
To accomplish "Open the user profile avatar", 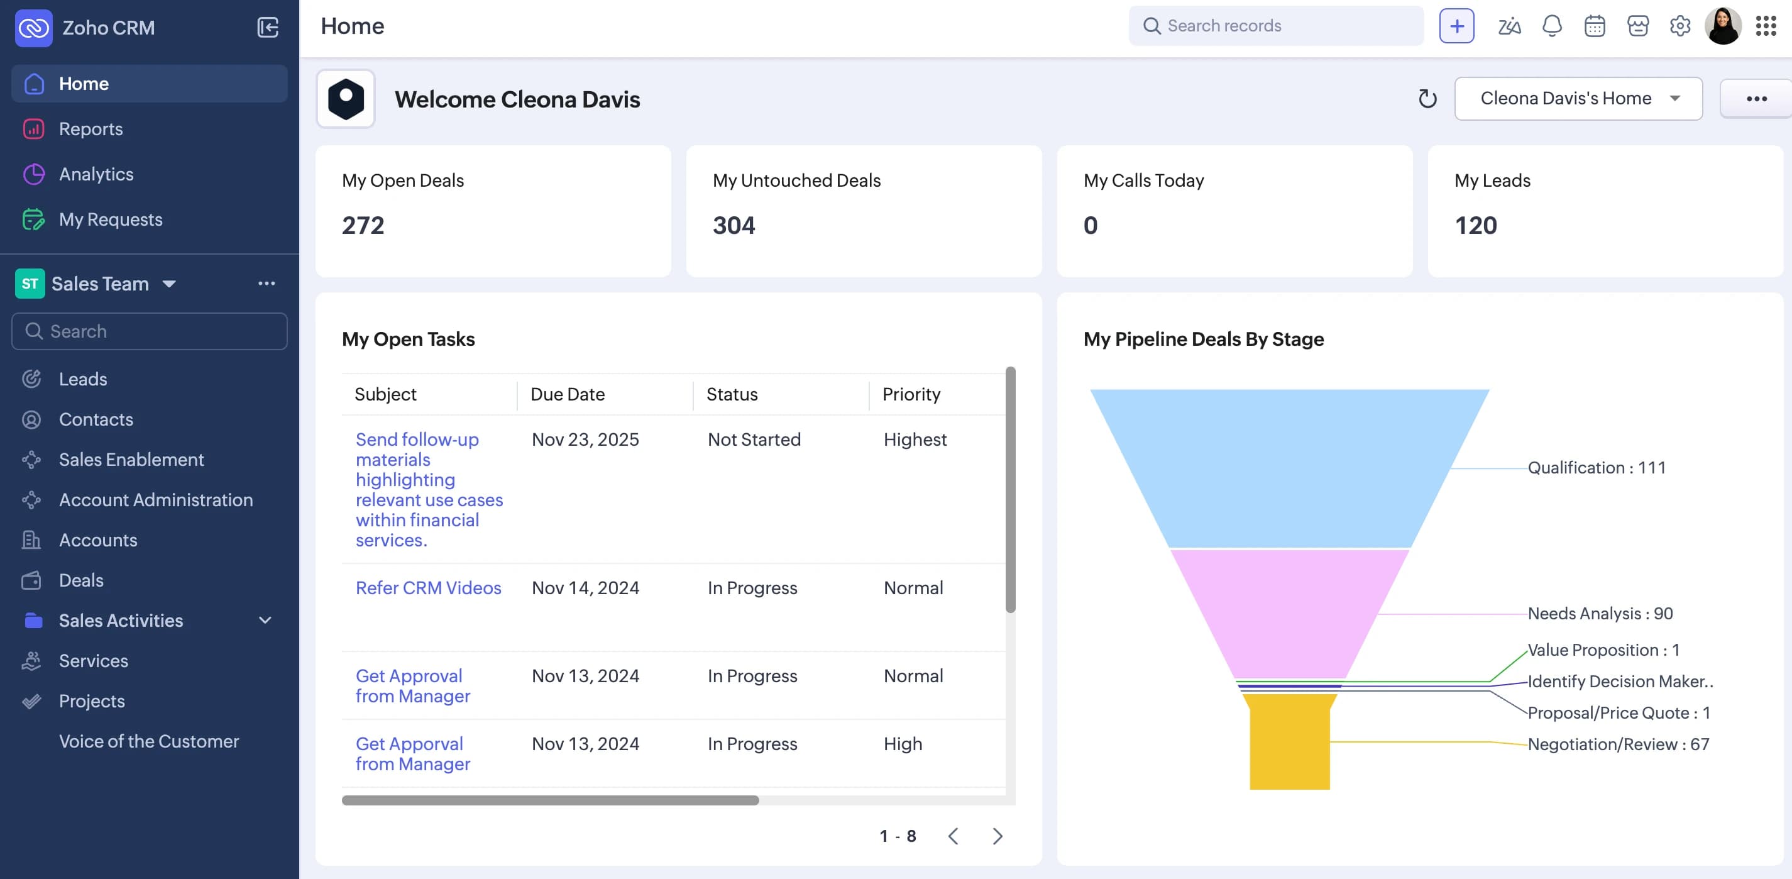I will click(1723, 26).
